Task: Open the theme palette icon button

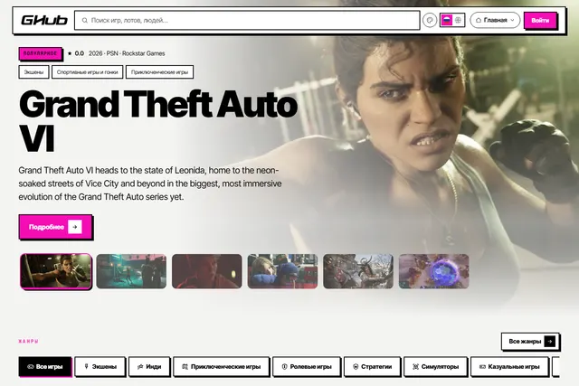Action: pyautogui.click(x=430, y=20)
